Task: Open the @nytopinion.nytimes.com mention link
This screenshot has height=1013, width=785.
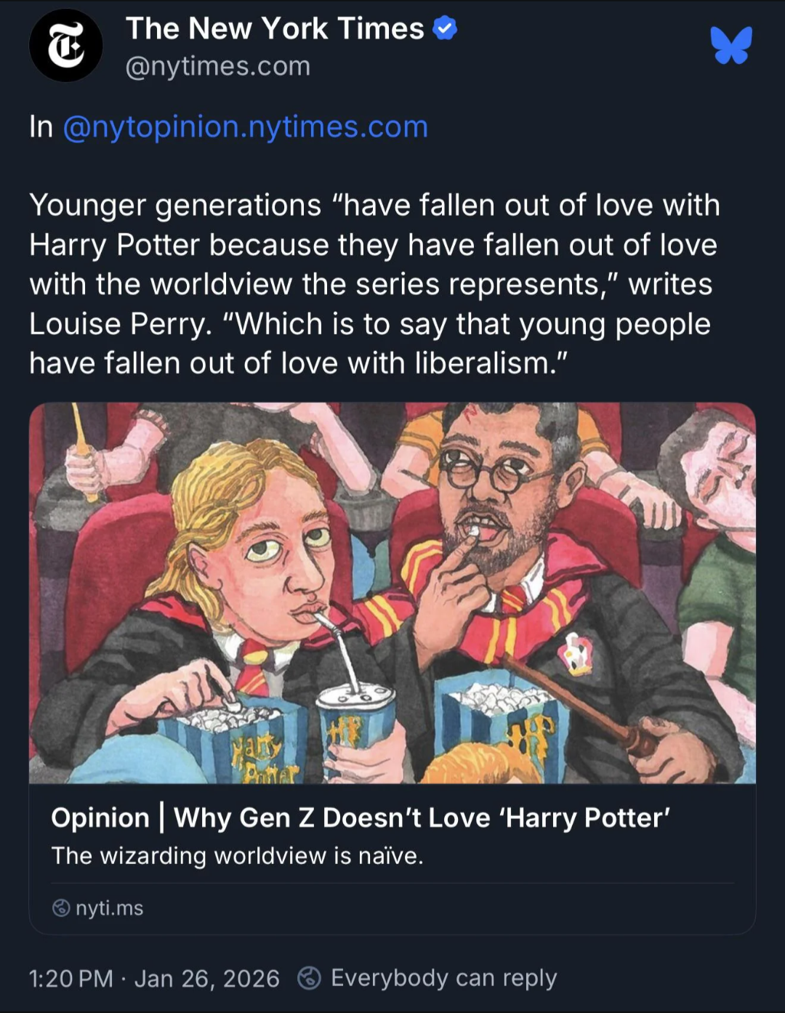Action: click(x=246, y=127)
